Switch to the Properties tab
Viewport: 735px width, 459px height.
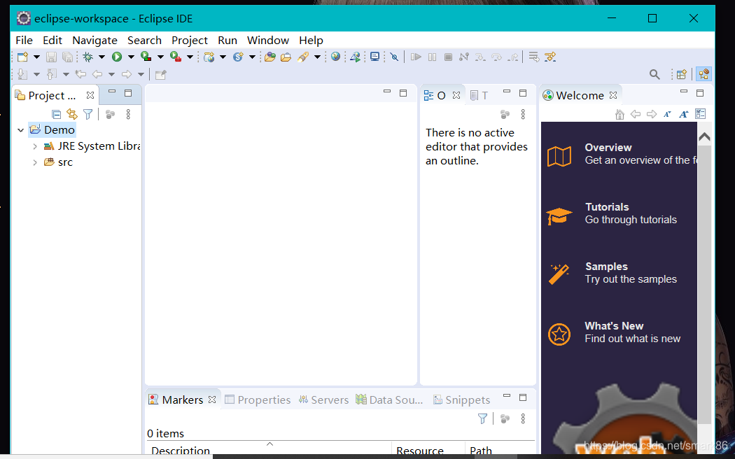click(258, 400)
